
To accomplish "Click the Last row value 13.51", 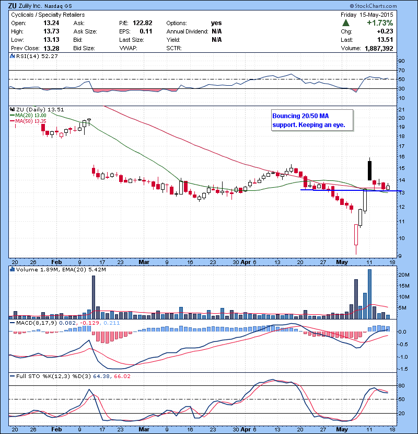I will [x=385, y=40].
